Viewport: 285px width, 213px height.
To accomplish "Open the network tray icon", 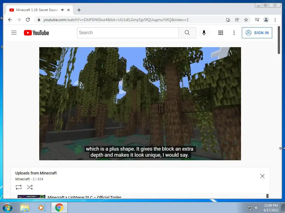I will click(x=250, y=207).
